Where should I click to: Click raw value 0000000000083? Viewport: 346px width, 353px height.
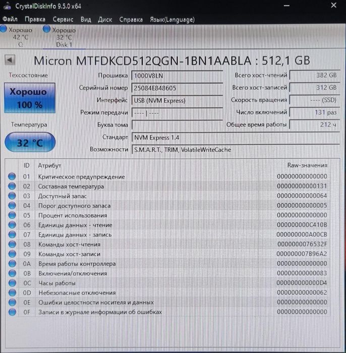click(x=302, y=273)
